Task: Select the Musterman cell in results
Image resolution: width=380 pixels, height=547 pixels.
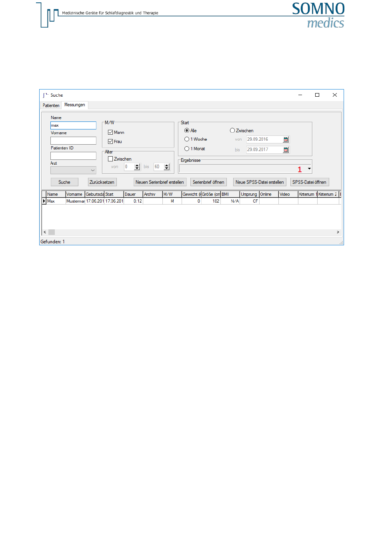Action: pyautogui.click(x=75, y=201)
